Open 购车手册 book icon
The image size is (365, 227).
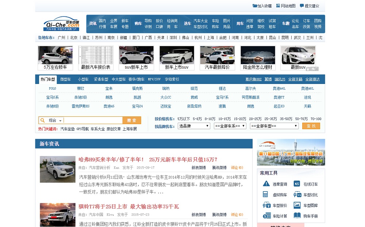coord(297,216)
